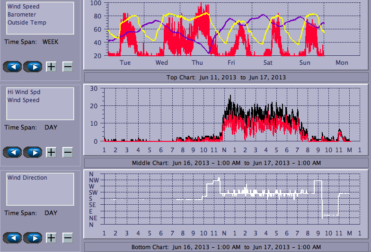Hit the minus button for the bottom chart
Viewport: 371px width, 252px height.
(x=68, y=238)
